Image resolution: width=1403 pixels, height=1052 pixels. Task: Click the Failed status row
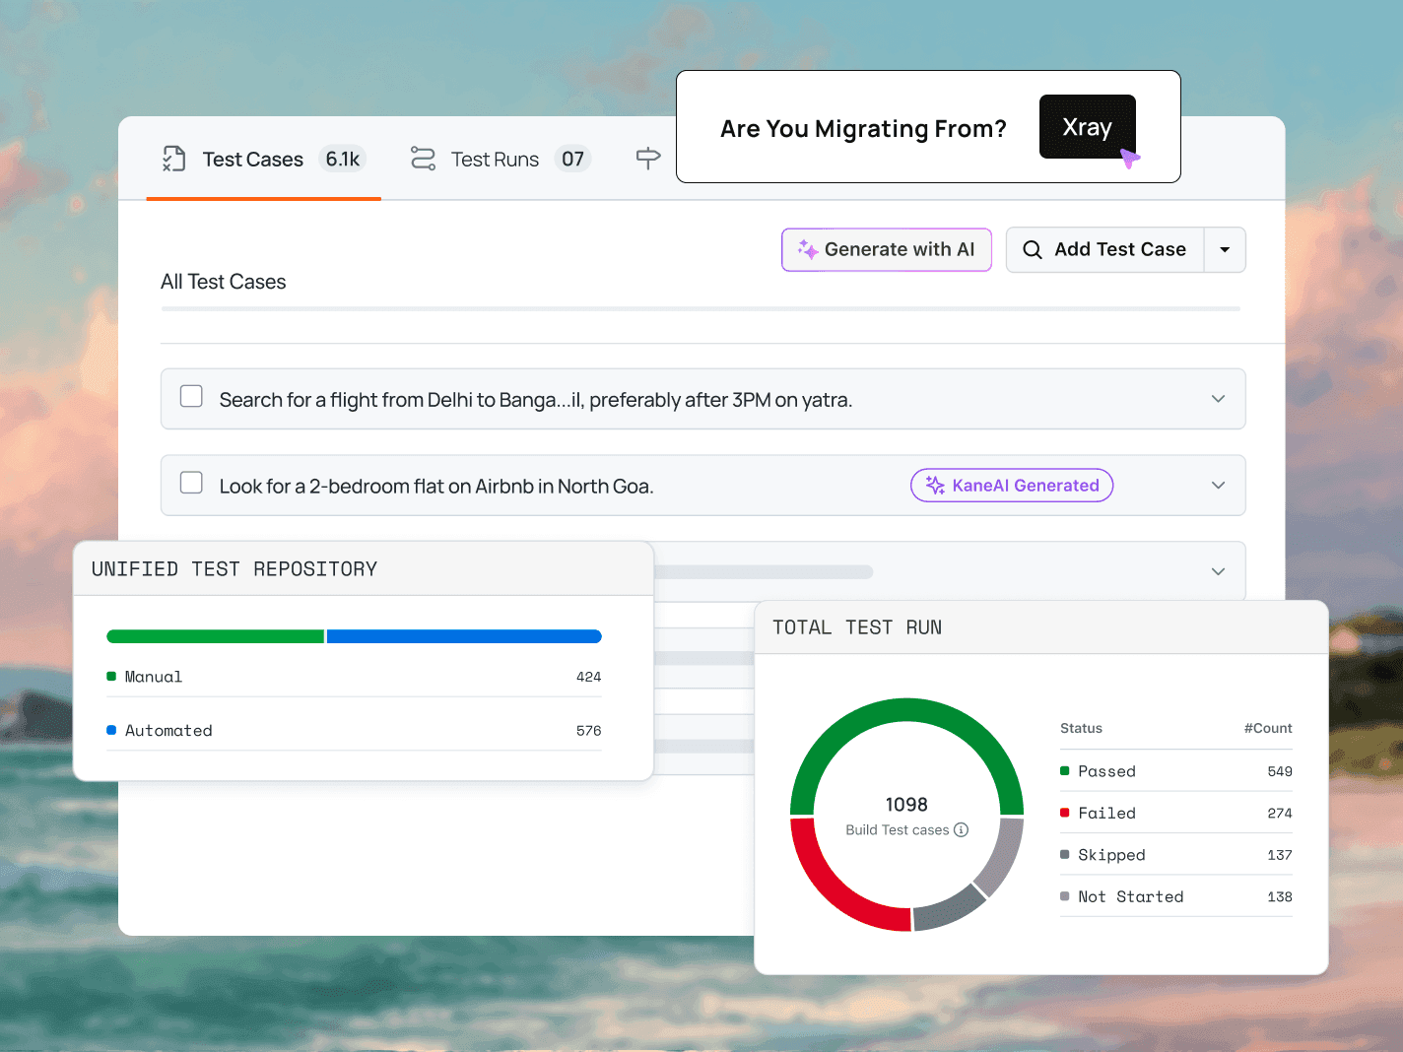coord(1175,814)
